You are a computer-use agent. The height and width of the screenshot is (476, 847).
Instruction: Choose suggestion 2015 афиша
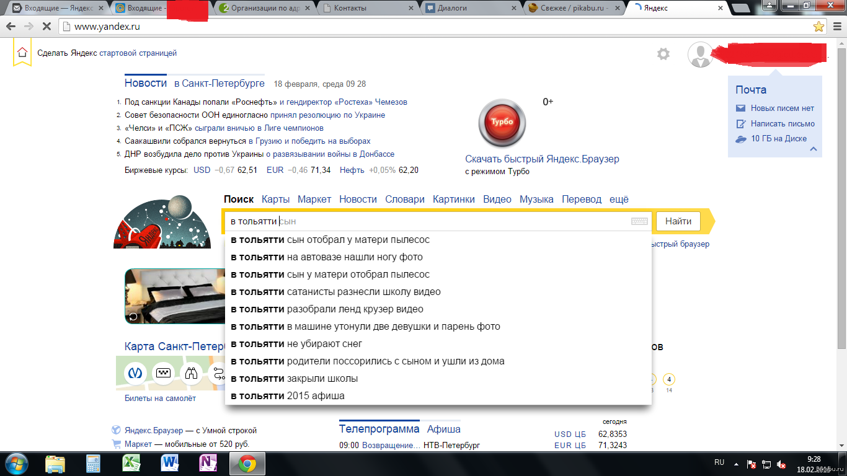click(x=438, y=395)
